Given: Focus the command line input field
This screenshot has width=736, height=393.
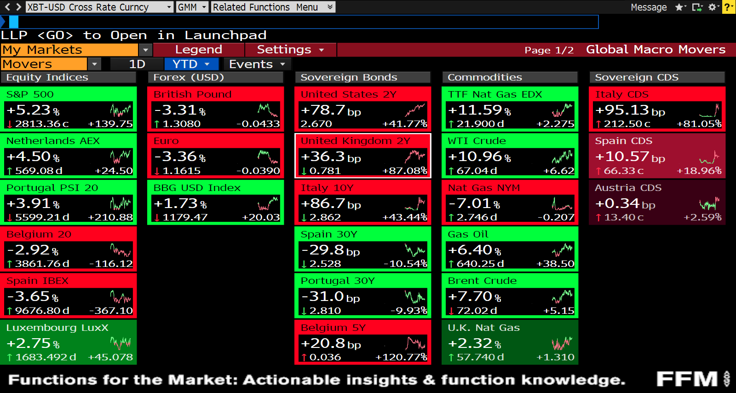Looking at the screenshot, I should tap(299, 22).
